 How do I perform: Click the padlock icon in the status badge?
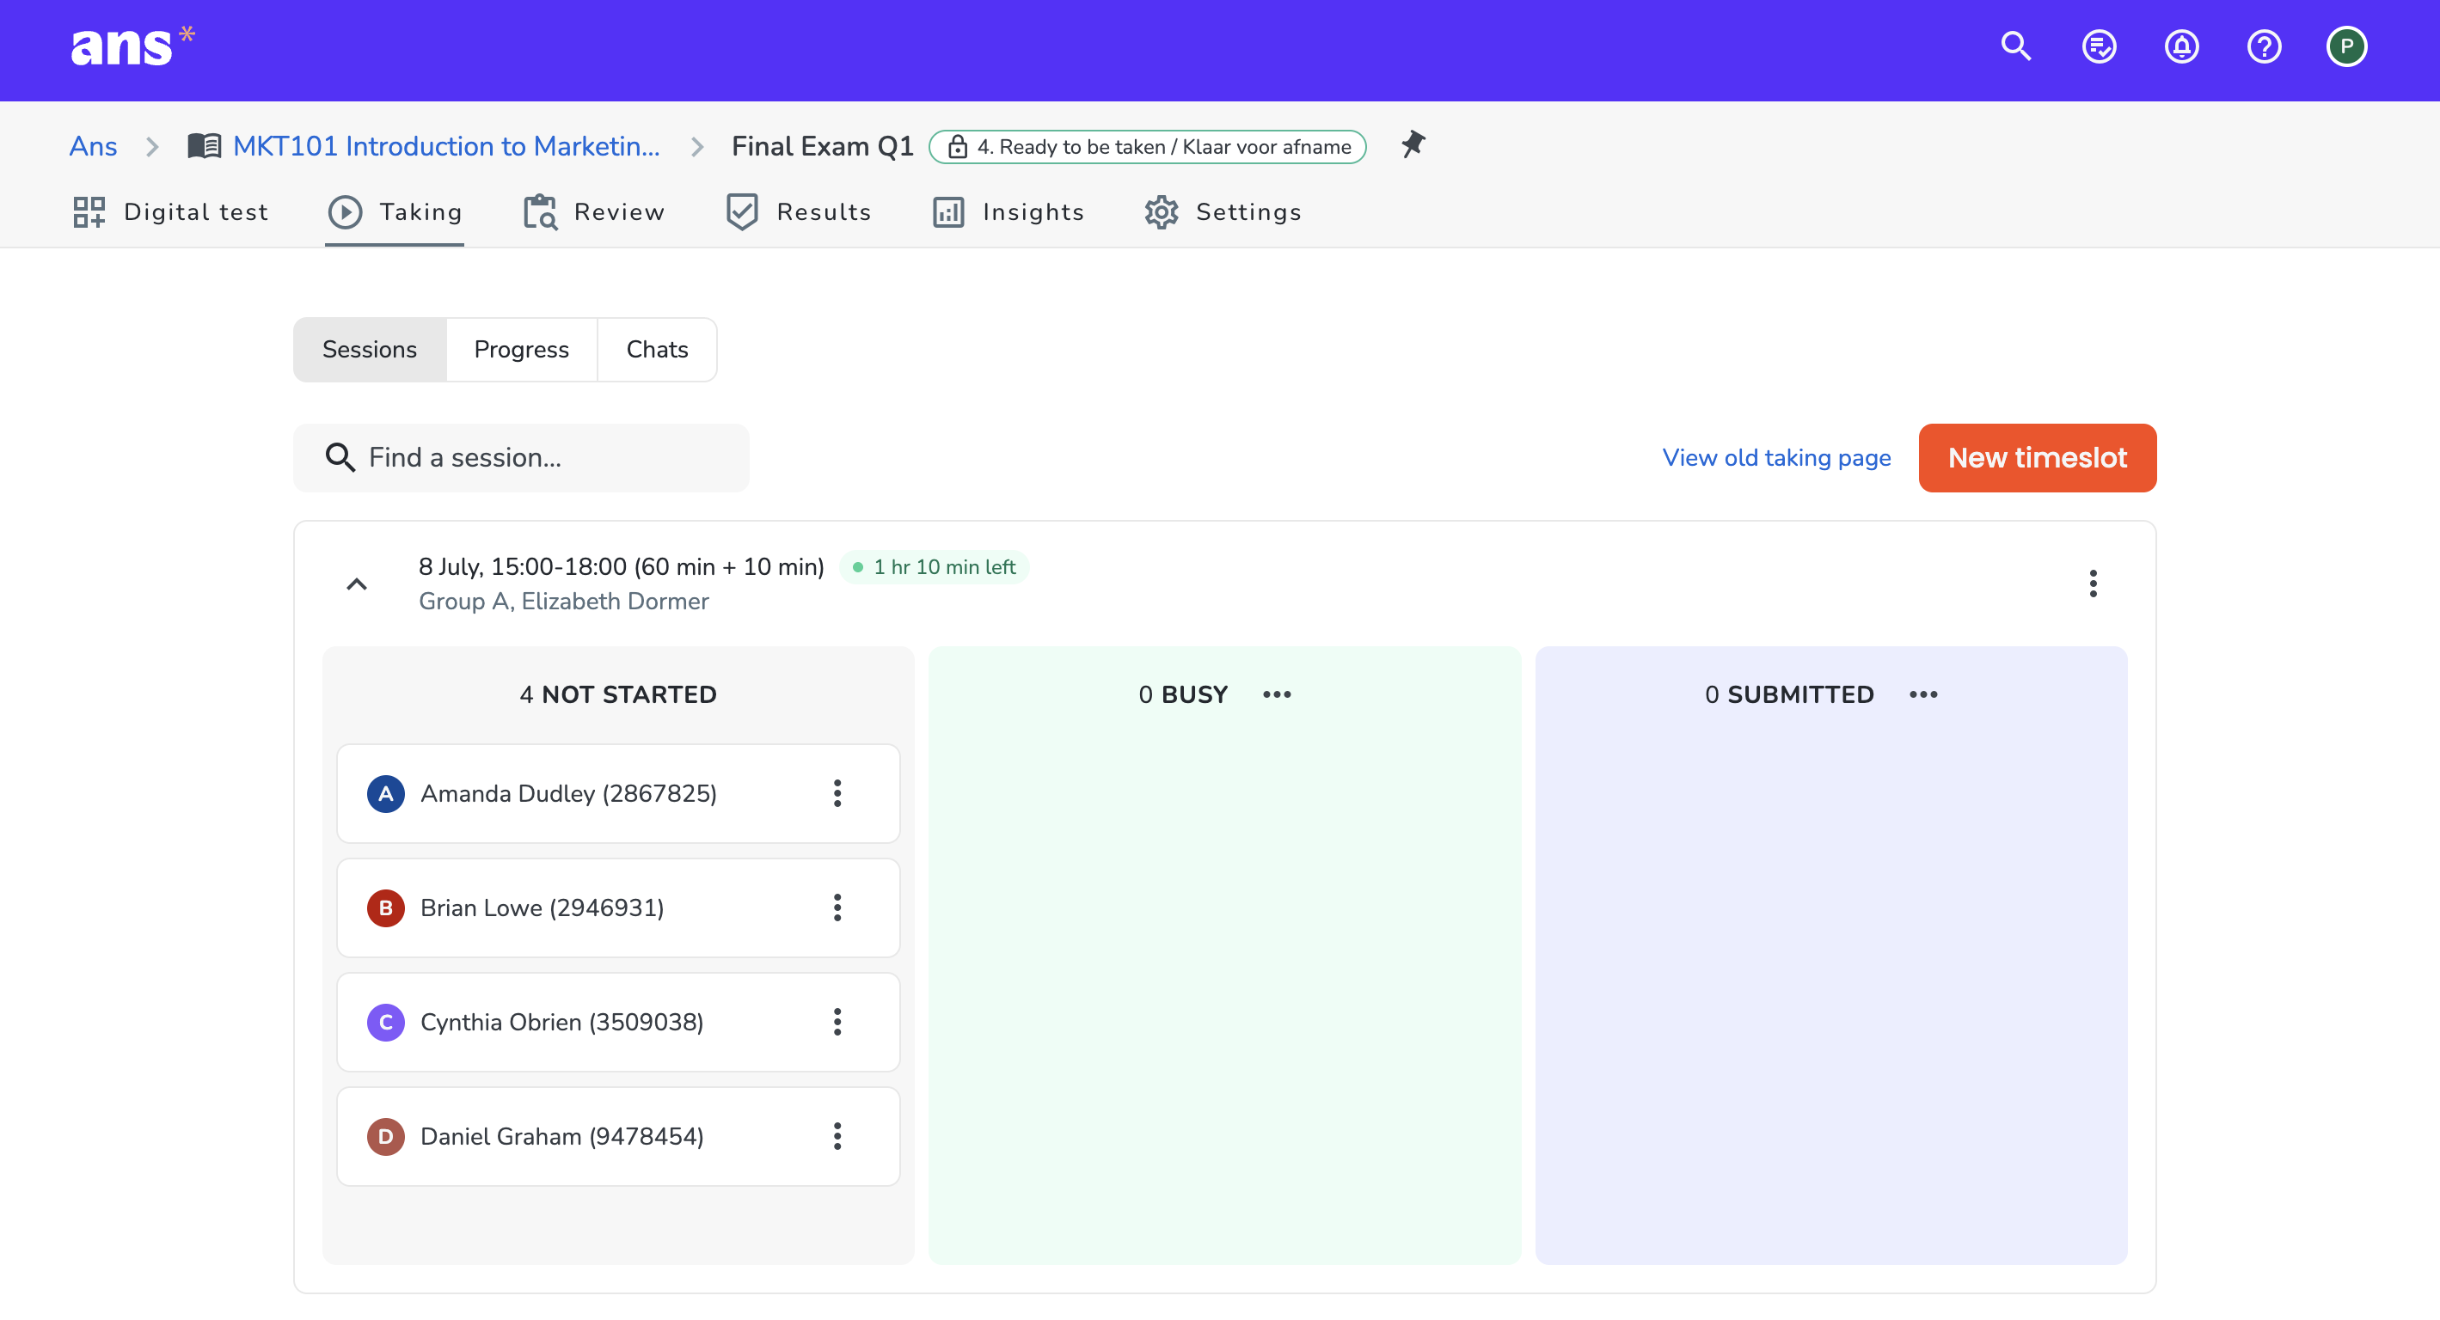[957, 147]
